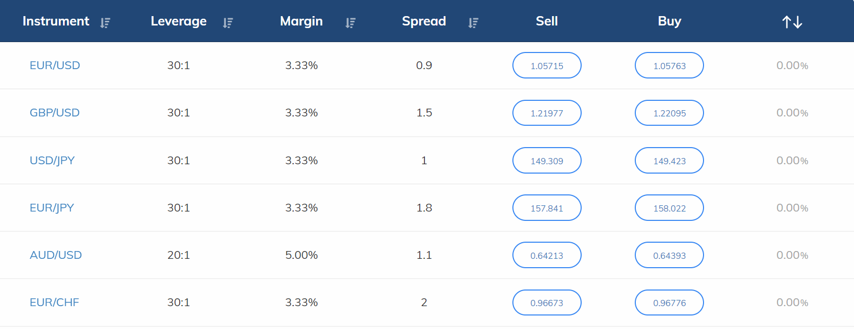The height and width of the screenshot is (329, 854).
Task: Open the EUR/JPY instrument link
Action: 52,208
